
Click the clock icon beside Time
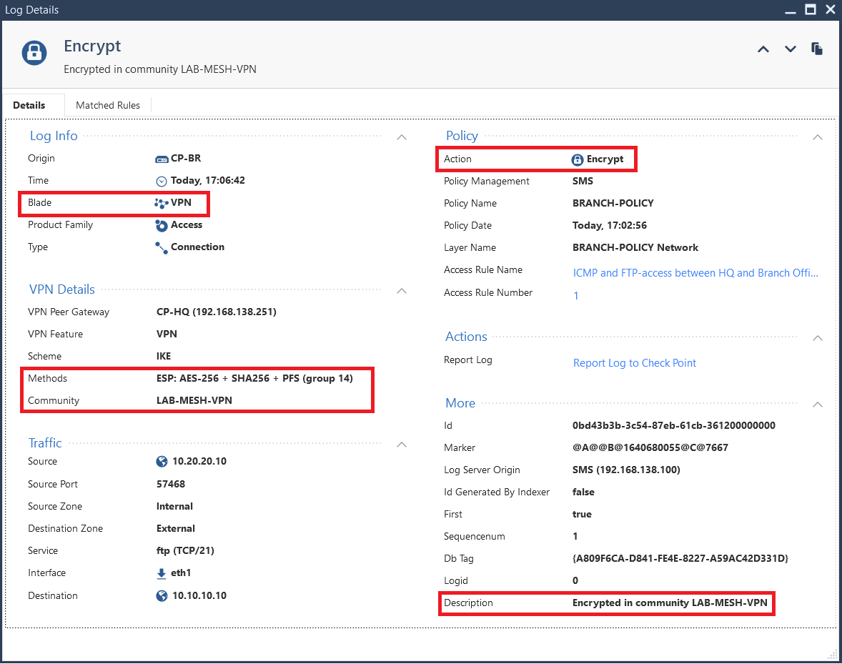coord(161,181)
